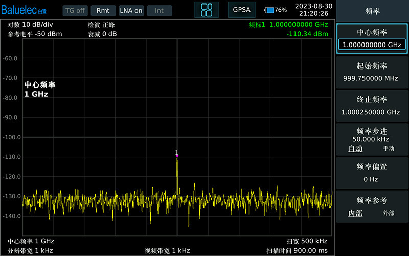Open the GPSA mode selector

241,10
